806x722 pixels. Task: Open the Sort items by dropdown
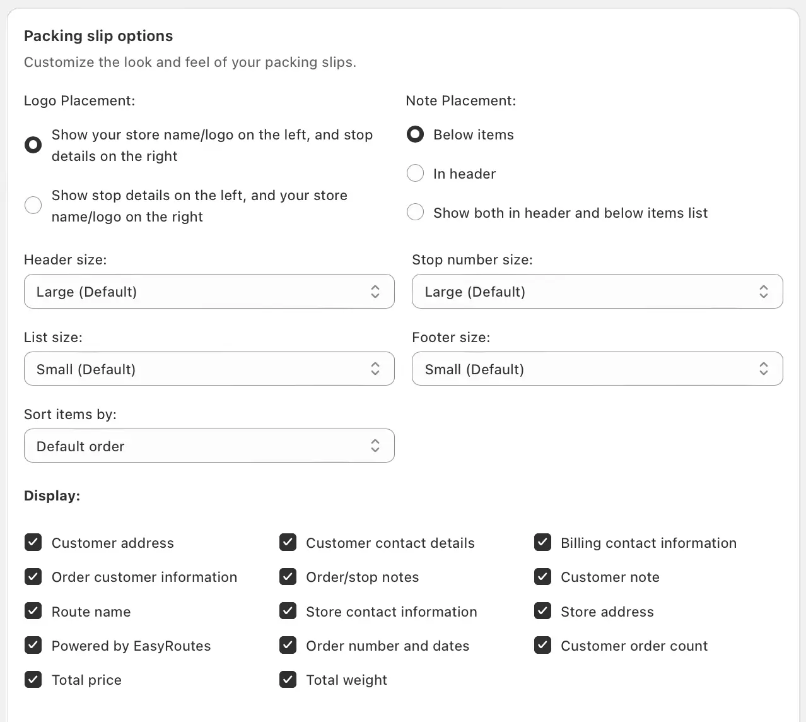coord(209,446)
